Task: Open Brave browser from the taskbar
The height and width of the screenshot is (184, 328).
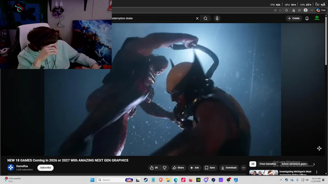Action: click(x=161, y=180)
